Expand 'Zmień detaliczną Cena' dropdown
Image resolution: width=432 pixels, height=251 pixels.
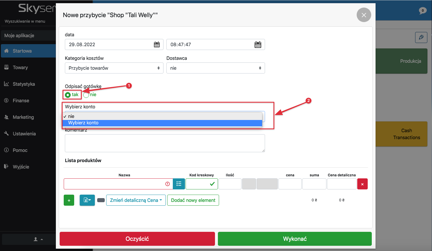click(136, 200)
